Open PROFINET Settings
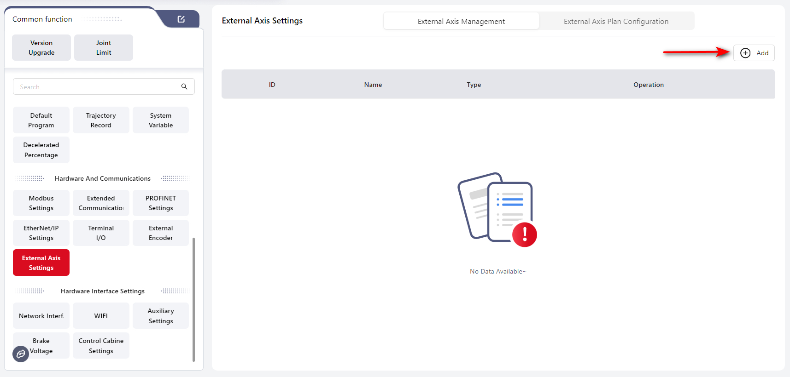Viewport: 790px width, 377px height. tap(161, 203)
